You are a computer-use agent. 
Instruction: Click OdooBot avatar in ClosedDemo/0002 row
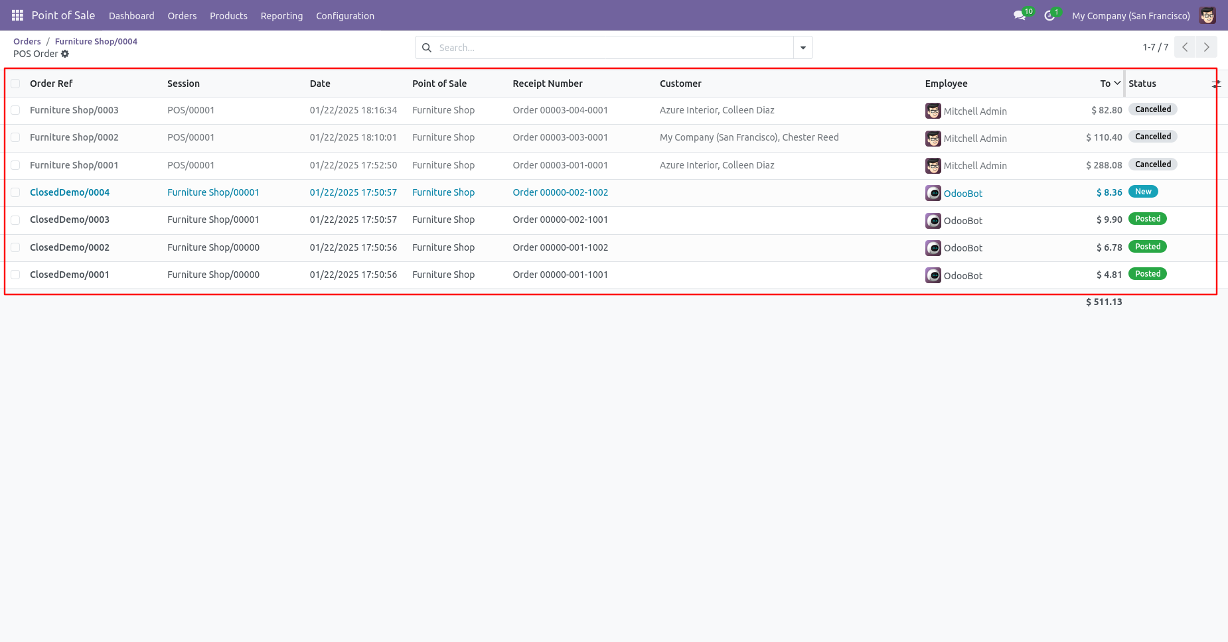coord(933,248)
